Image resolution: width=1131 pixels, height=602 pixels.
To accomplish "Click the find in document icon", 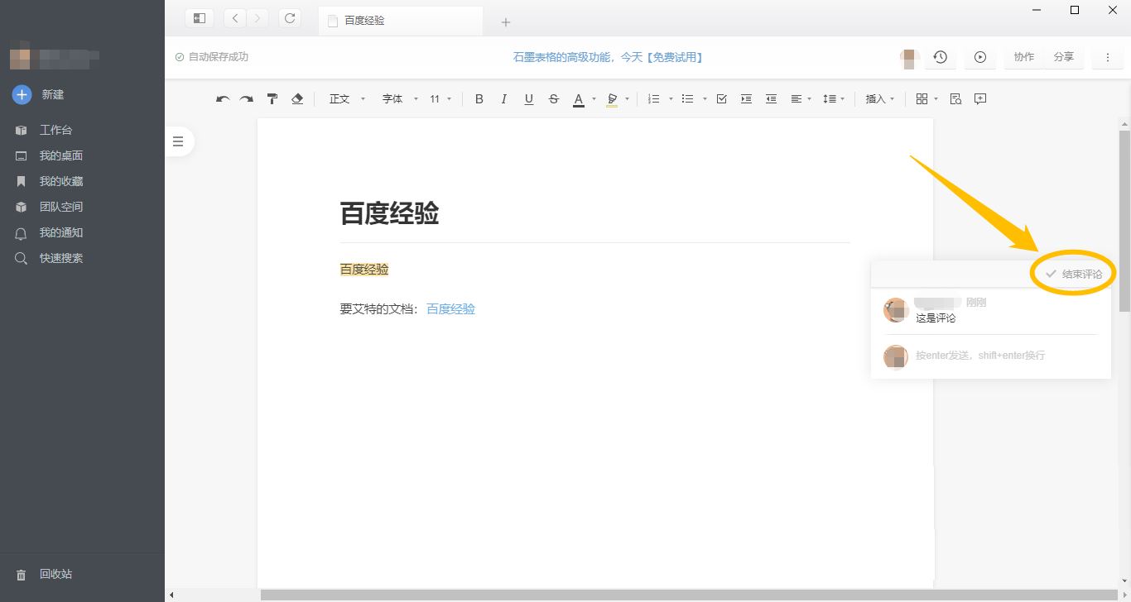I will point(955,99).
